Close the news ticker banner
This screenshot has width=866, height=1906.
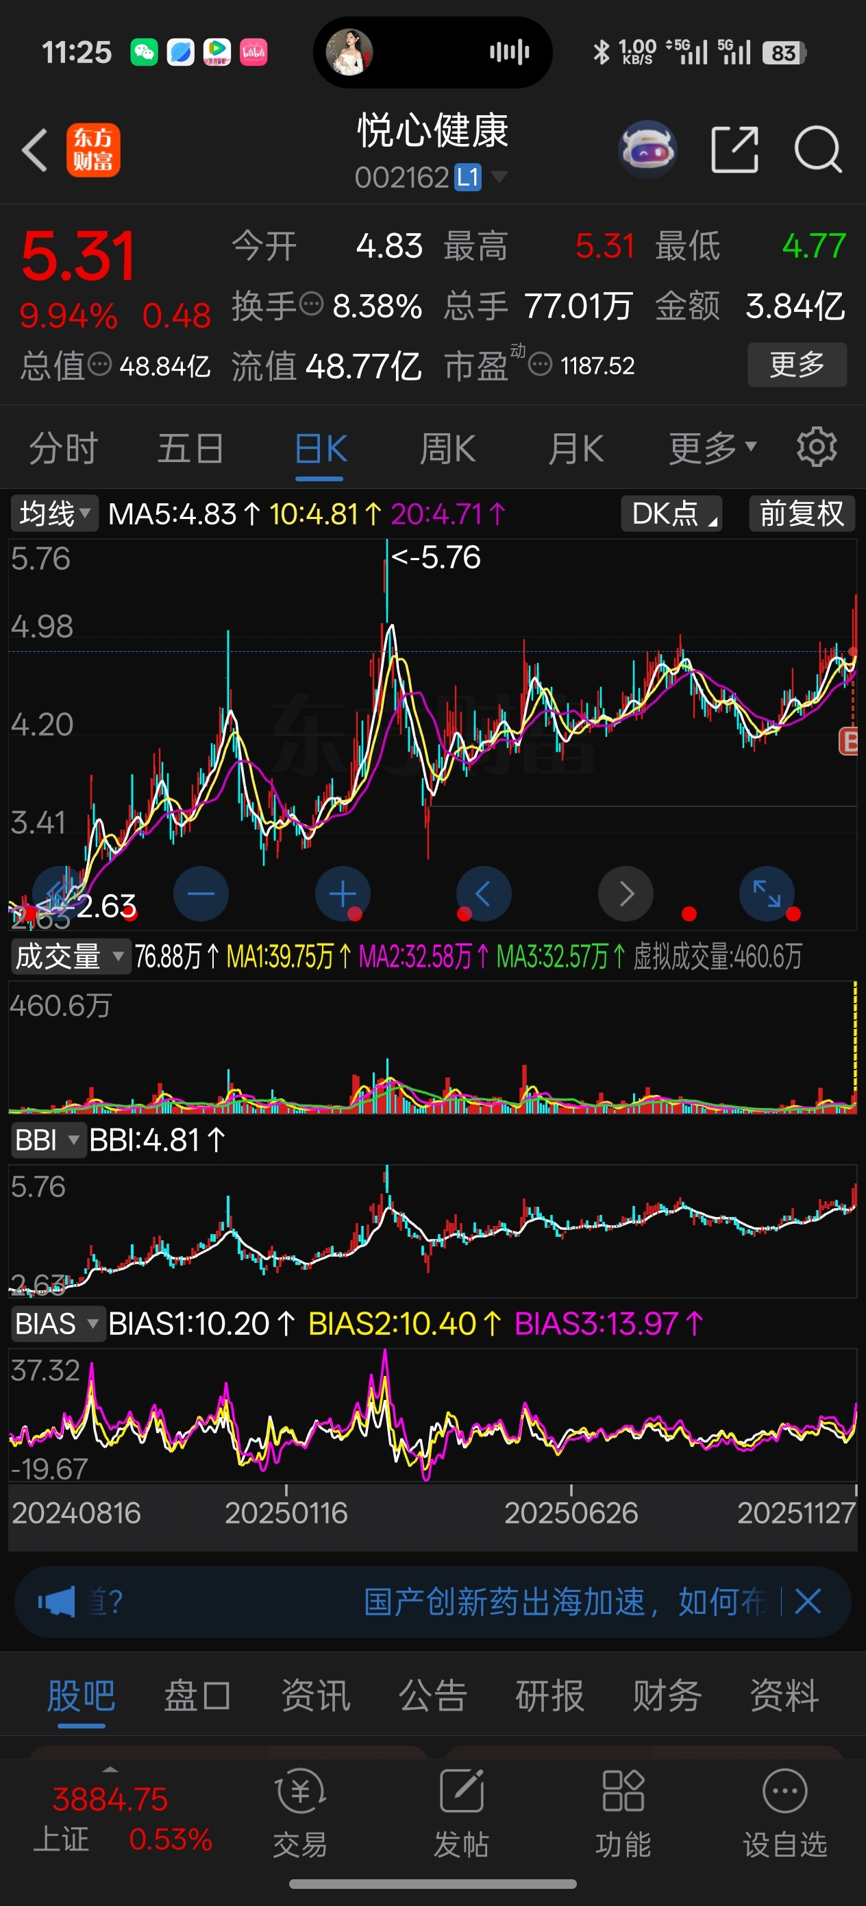click(x=808, y=1602)
